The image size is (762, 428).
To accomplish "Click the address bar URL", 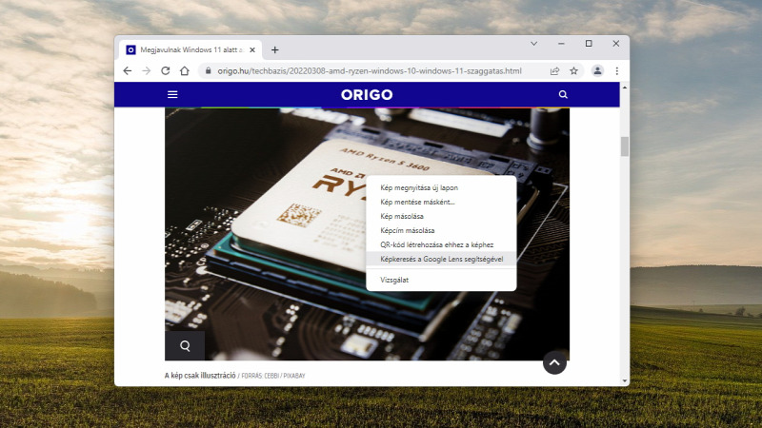I will [x=370, y=70].
